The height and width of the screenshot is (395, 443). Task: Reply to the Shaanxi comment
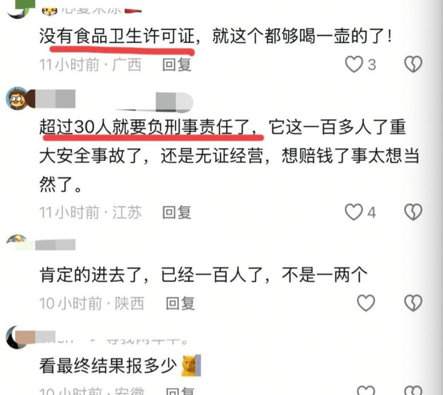coord(180,303)
